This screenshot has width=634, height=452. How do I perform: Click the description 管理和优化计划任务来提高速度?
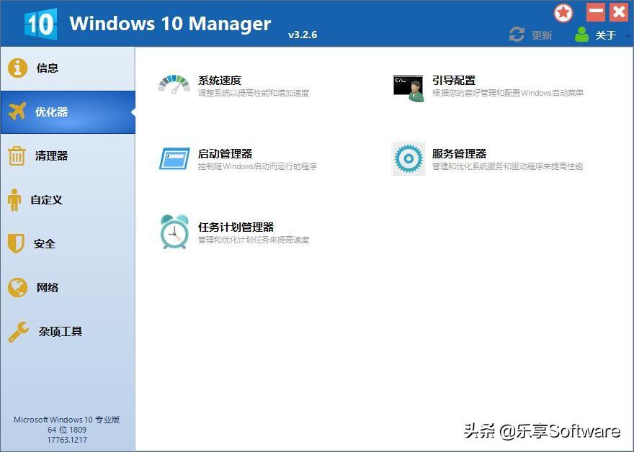coord(254,240)
